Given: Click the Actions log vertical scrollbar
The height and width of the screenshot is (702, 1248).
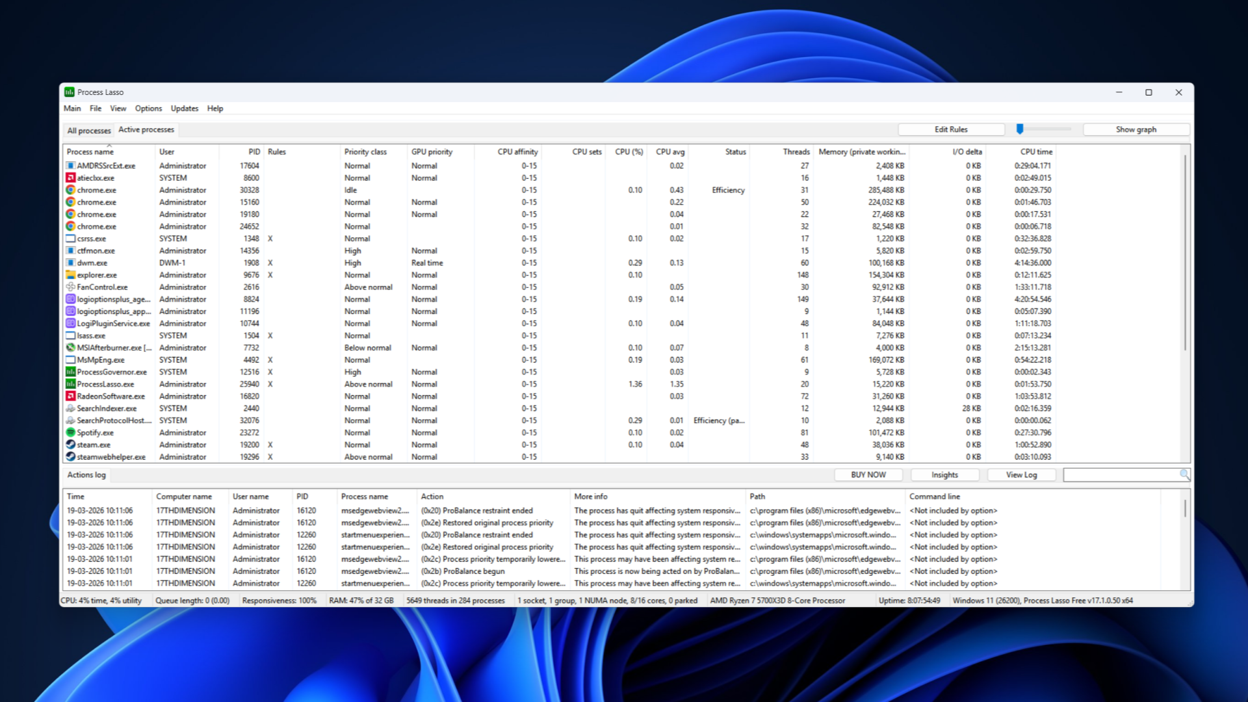Looking at the screenshot, I should point(1185,508).
